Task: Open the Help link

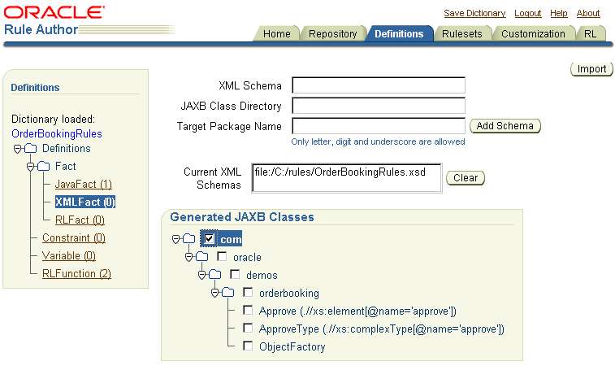Action: tap(558, 13)
